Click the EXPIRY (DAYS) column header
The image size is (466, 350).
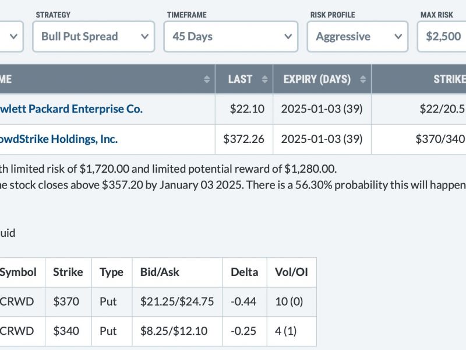322,79
